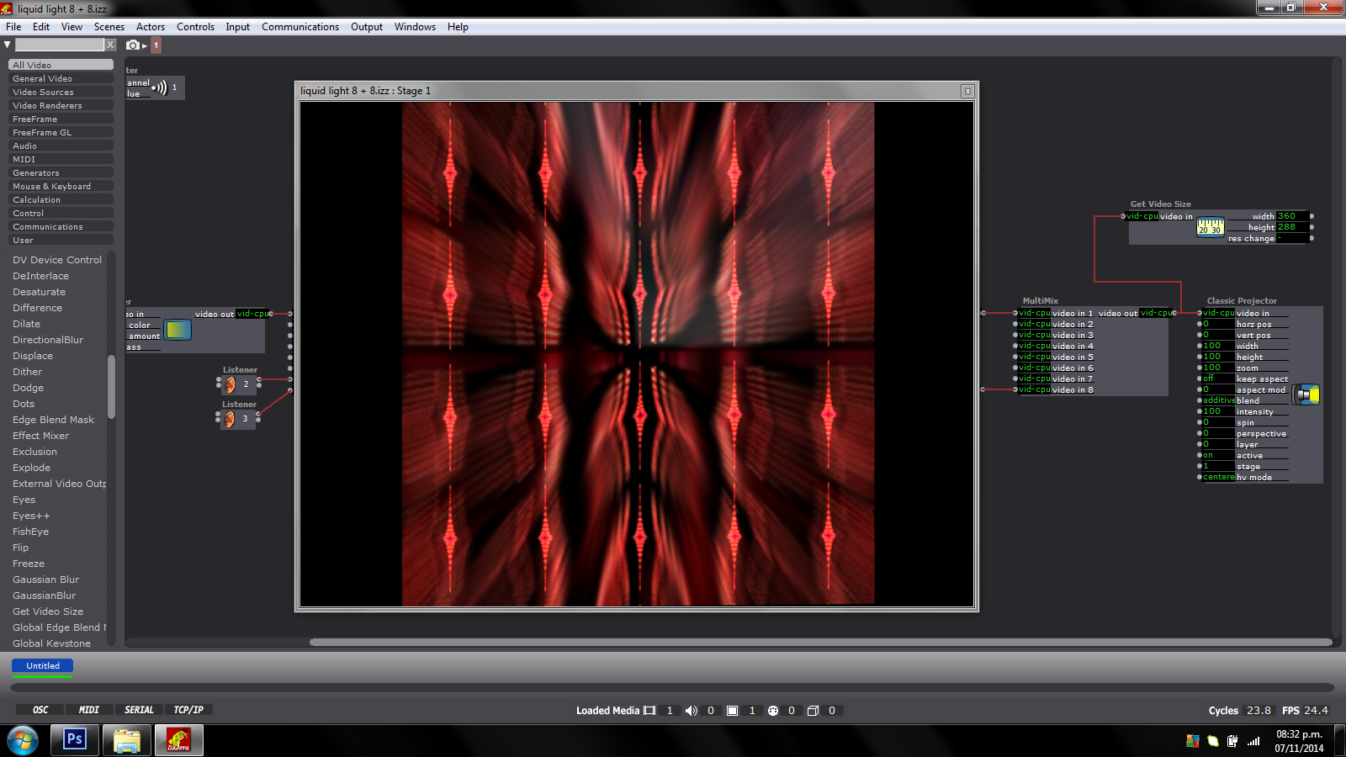Click the intensity value 100 in Classic Projector
Viewport: 1346px width, 757px height.
coord(1218,411)
